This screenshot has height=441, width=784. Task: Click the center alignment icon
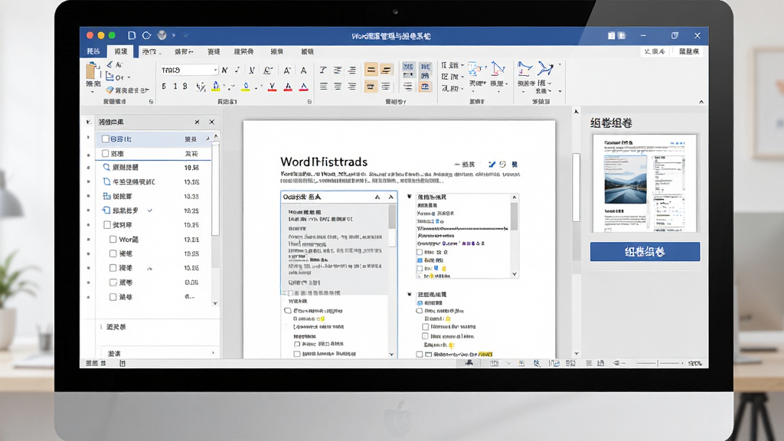(338, 87)
